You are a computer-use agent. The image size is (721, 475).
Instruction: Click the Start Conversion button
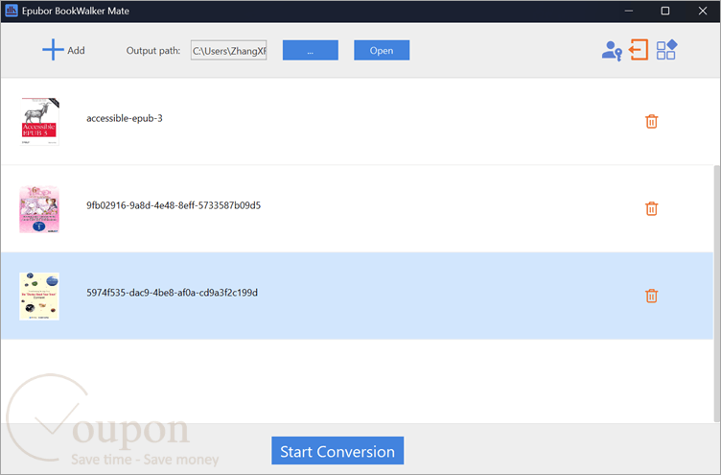tap(337, 451)
